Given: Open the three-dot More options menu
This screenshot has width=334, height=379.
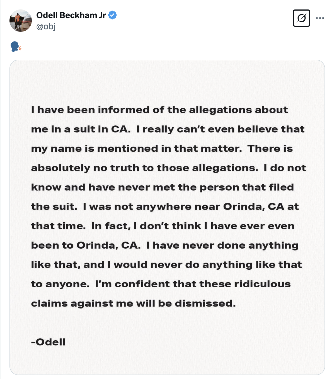Looking at the screenshot, I should 320,18.
